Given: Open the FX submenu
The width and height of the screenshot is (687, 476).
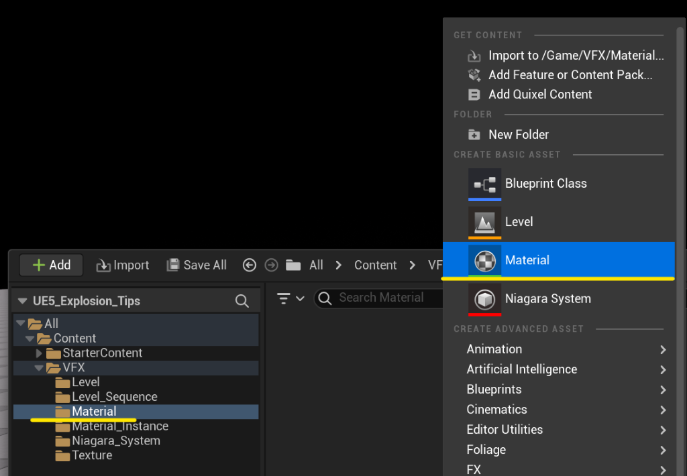Looking at the screenshot, I should (559, 469).
